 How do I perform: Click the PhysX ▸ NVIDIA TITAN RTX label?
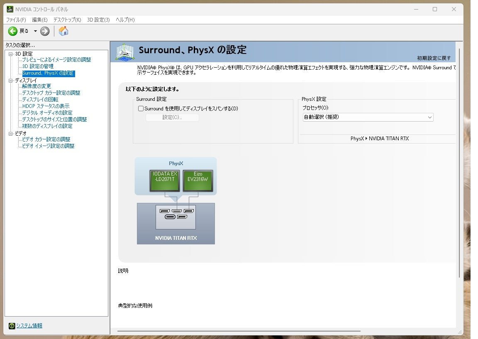pos(380,139)
